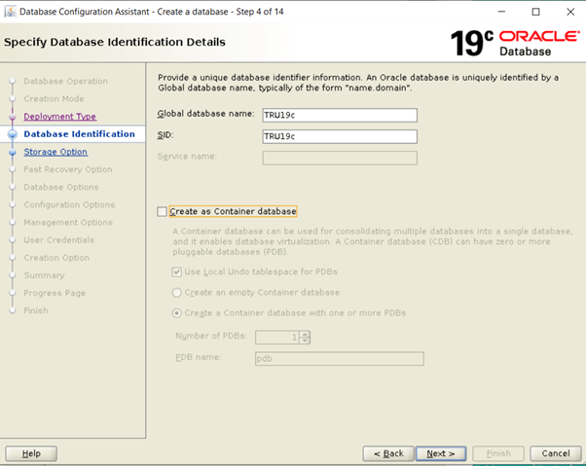586x466 pixels.
Task: Click the Deployment Type step bullet icon
Action: click(13, 117)
